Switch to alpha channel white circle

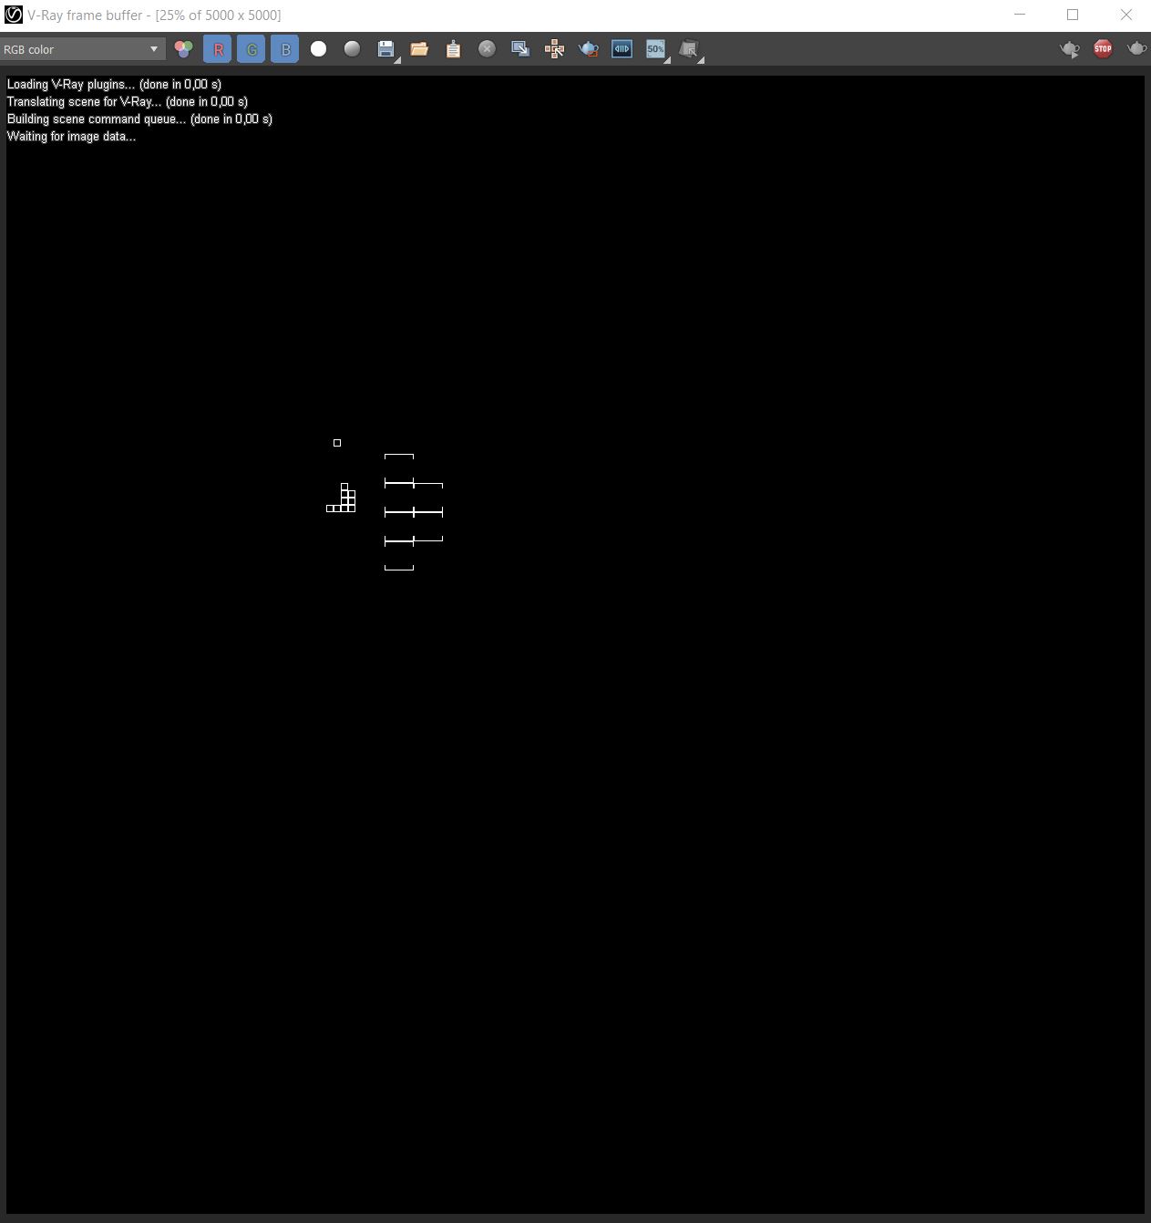[318, 49]
